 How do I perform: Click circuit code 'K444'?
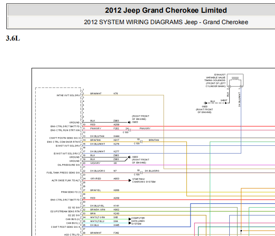point(116,136)
